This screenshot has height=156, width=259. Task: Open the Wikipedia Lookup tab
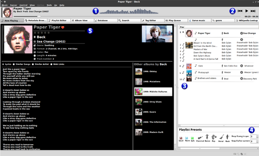(246, 21)
